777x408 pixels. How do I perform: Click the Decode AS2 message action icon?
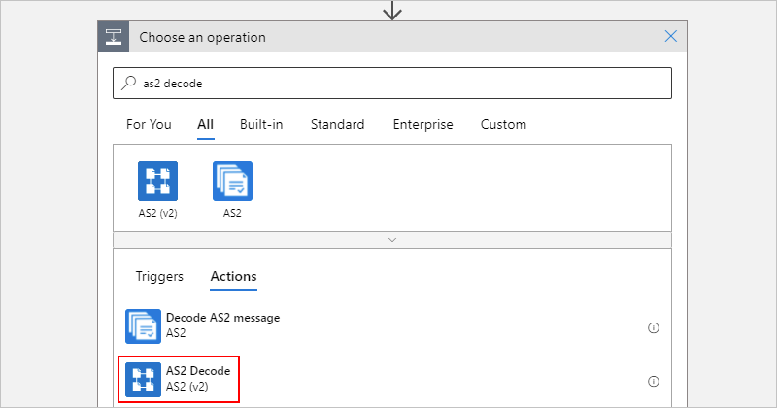pyautogui.click(x=144, y=325)
